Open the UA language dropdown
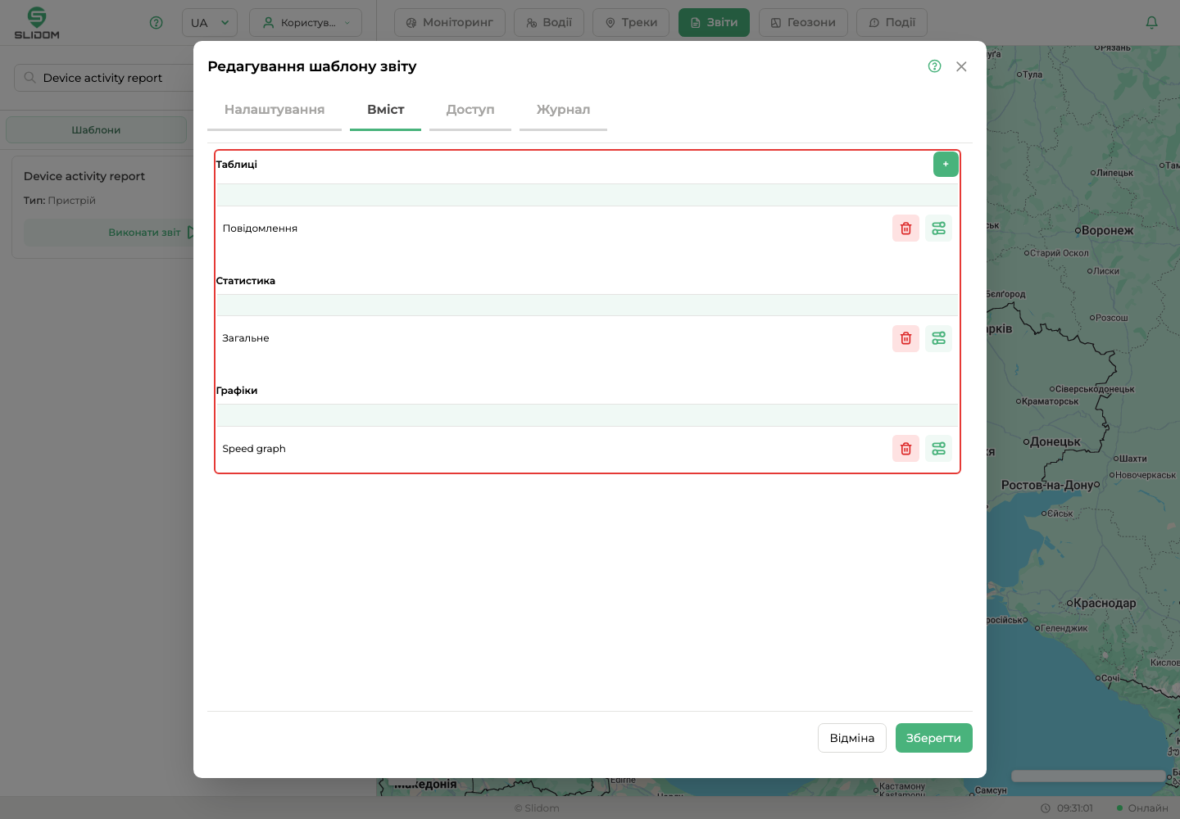This screenshot has width=1180, height=819. [210, 23]
